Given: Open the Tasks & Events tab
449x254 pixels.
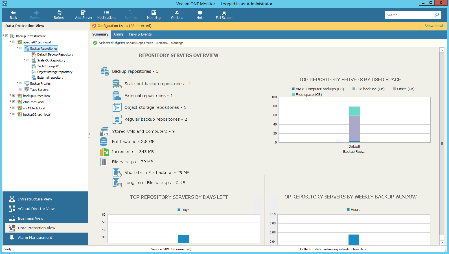Looking at the screenshot, I should point(140,34).
